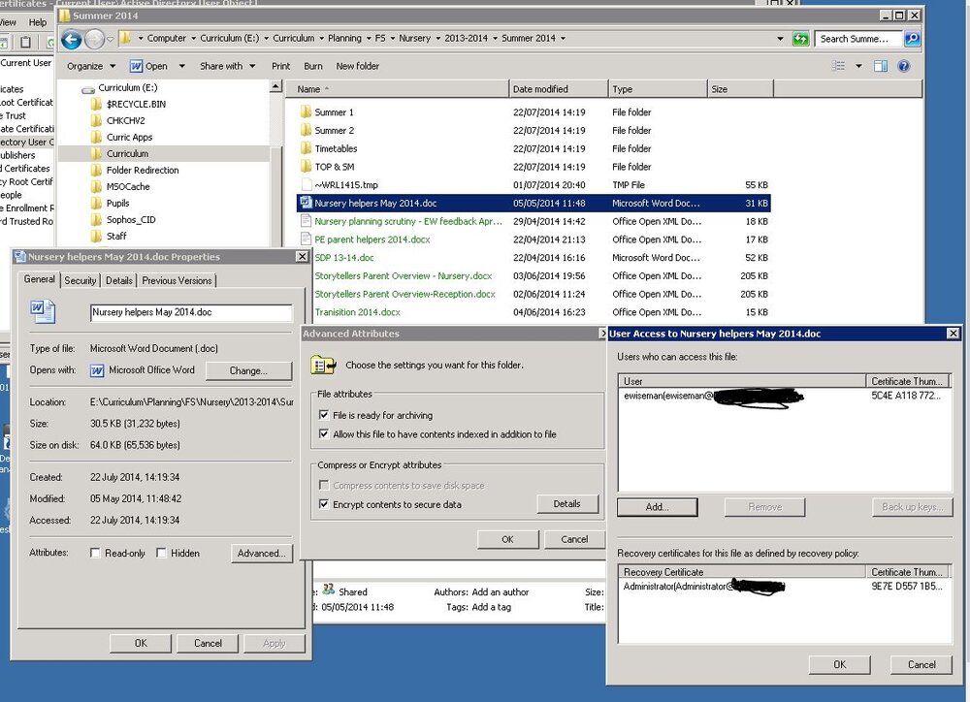Click the Word icon on Open button
This screenshot has width=970, height=702.
[x=136, y=66]
